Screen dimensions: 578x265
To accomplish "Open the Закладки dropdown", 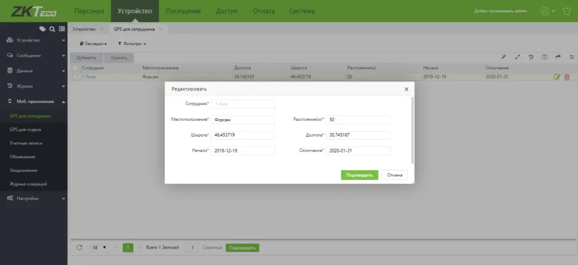I will click(93, 44).
